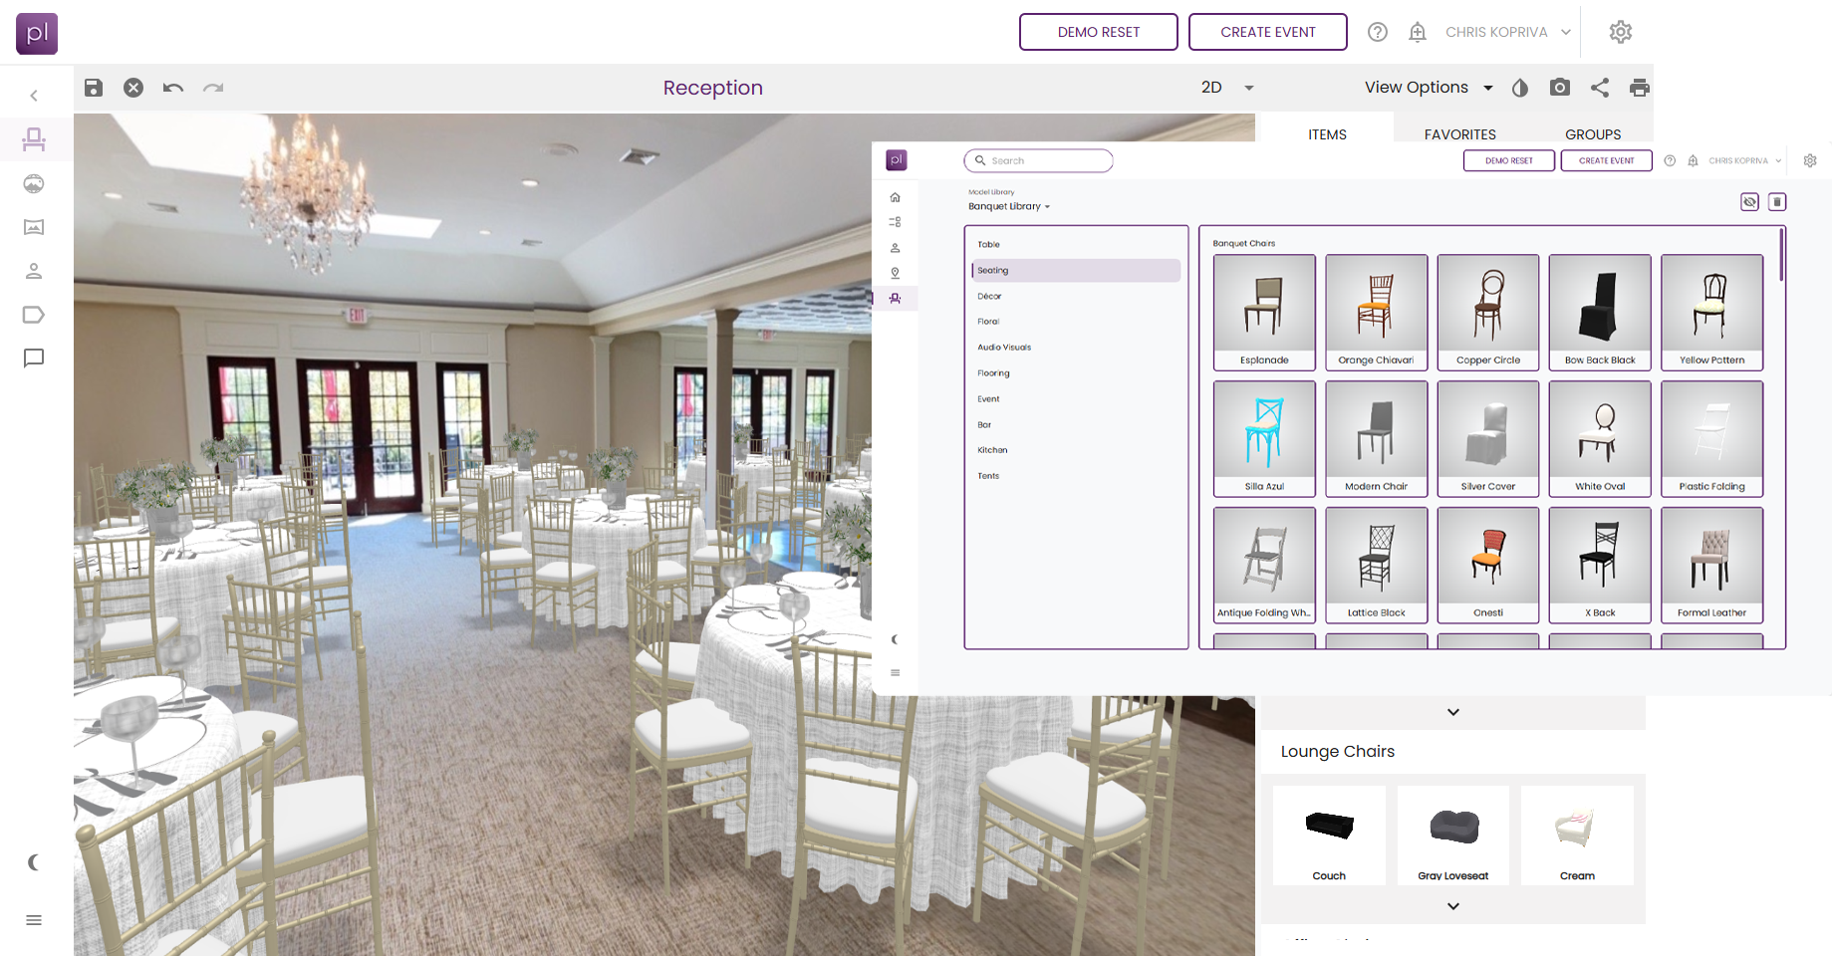
Task: Toggle dark mode moon icon in left sidebar
Action: (34, 862)
